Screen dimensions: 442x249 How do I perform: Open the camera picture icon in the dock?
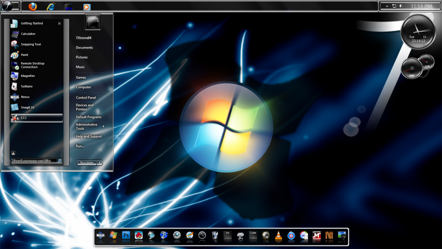pyautogui.click(x=342, y=236)
